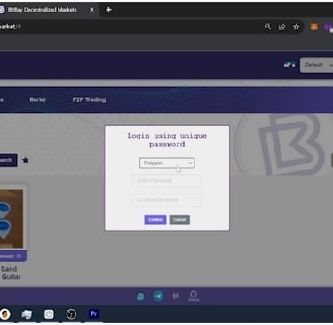Open the GitHub icon in footer
Image resolution: width=333 pixels, height=325 pixels.
pos(194,296)
